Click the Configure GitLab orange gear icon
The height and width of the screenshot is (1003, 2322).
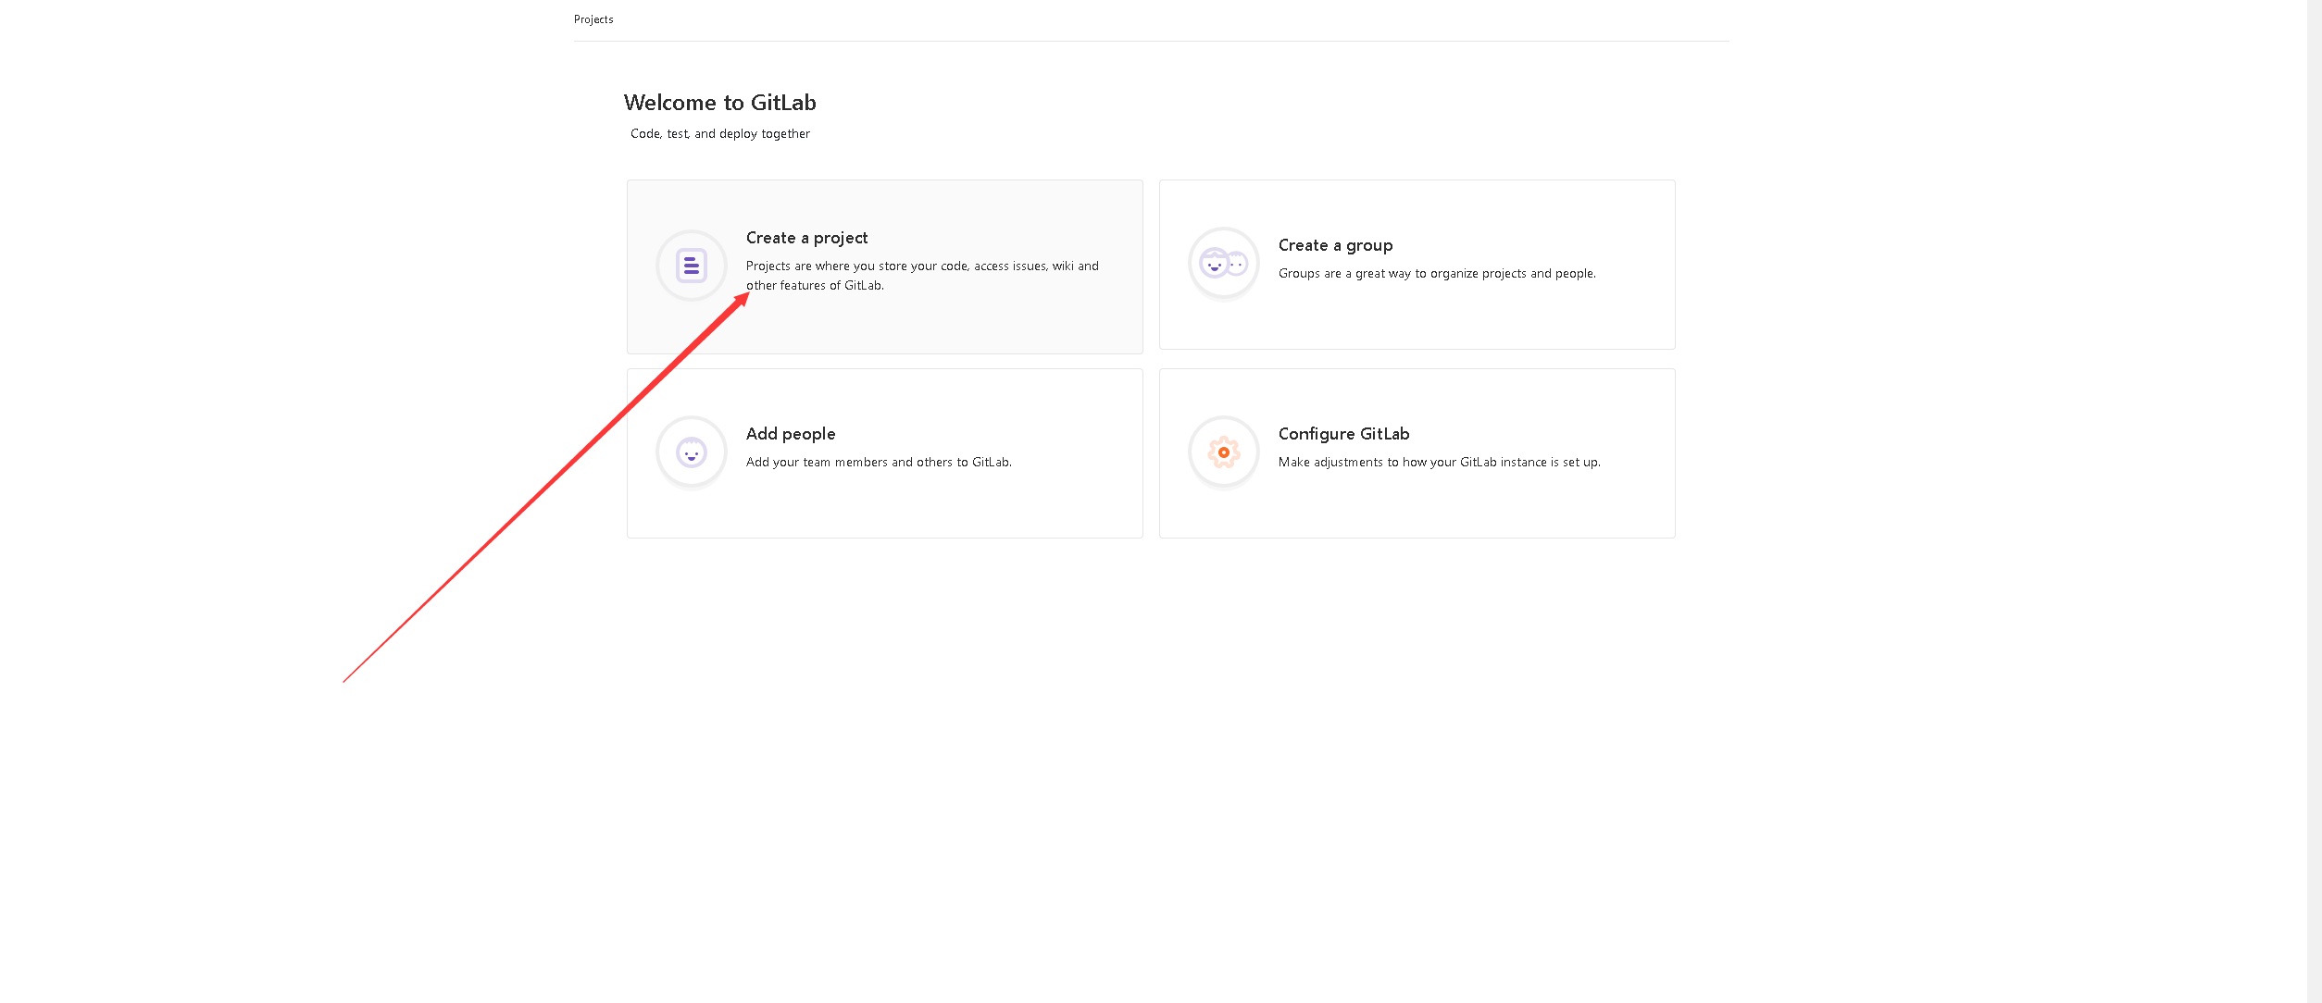click(1223, 452)
